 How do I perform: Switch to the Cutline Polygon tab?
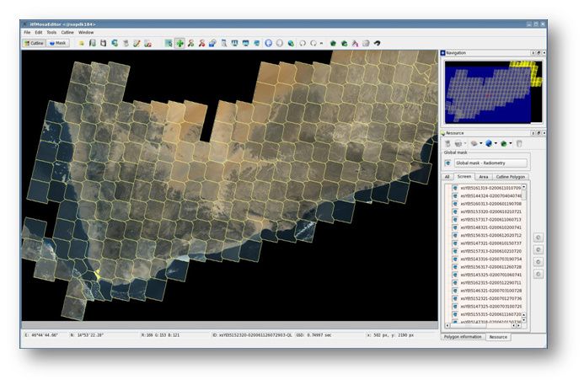(x=512, y=176)
